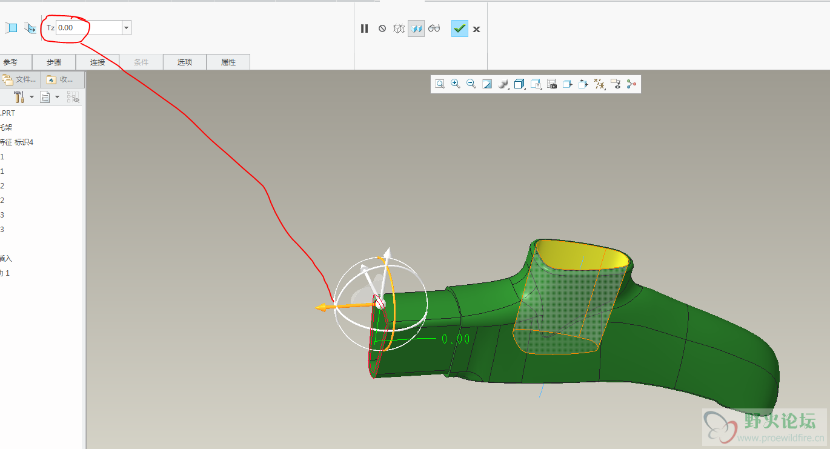This screenshot has width=830, height=449.
Task: Click the model tree list icon
Action: 45,97
